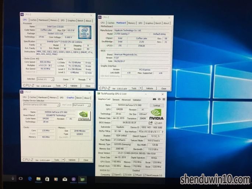This screenshot has height=189, width=252.
Task: Open Microsoft Store from the taskbar
Action: pyautogui.click(x=47, y=179)
